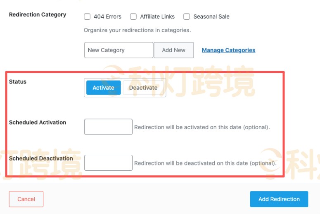The height and width of the screenshot is (214, 320).
Task: Click the "Affiliate Links" label text
Action: pos(157,17)
